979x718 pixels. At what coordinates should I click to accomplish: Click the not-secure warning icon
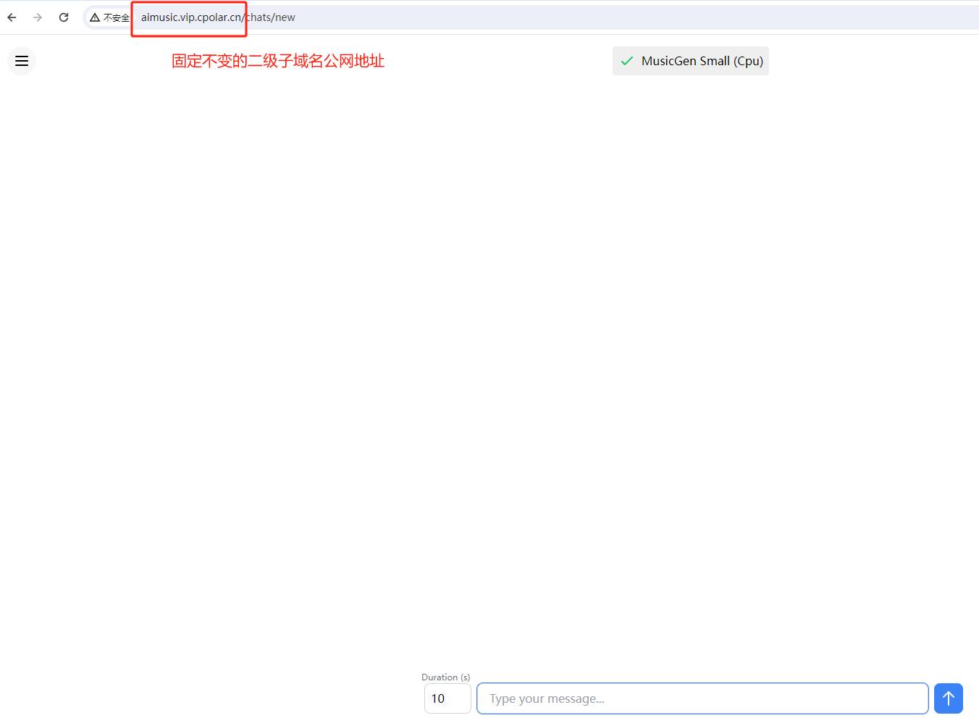coord(95,17)
